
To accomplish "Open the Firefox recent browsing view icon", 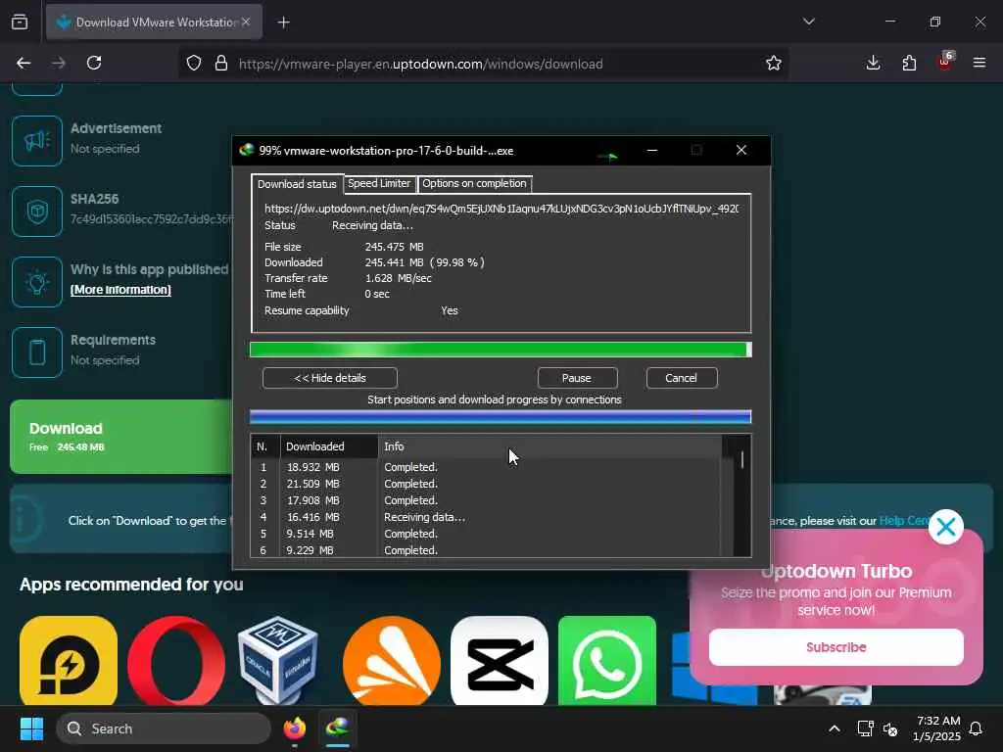I will pos(20,22).
